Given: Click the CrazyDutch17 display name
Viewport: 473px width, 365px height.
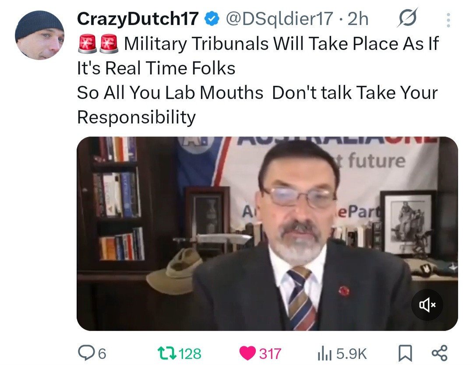Looking at the screenshot, I should [x=138, y=19].
